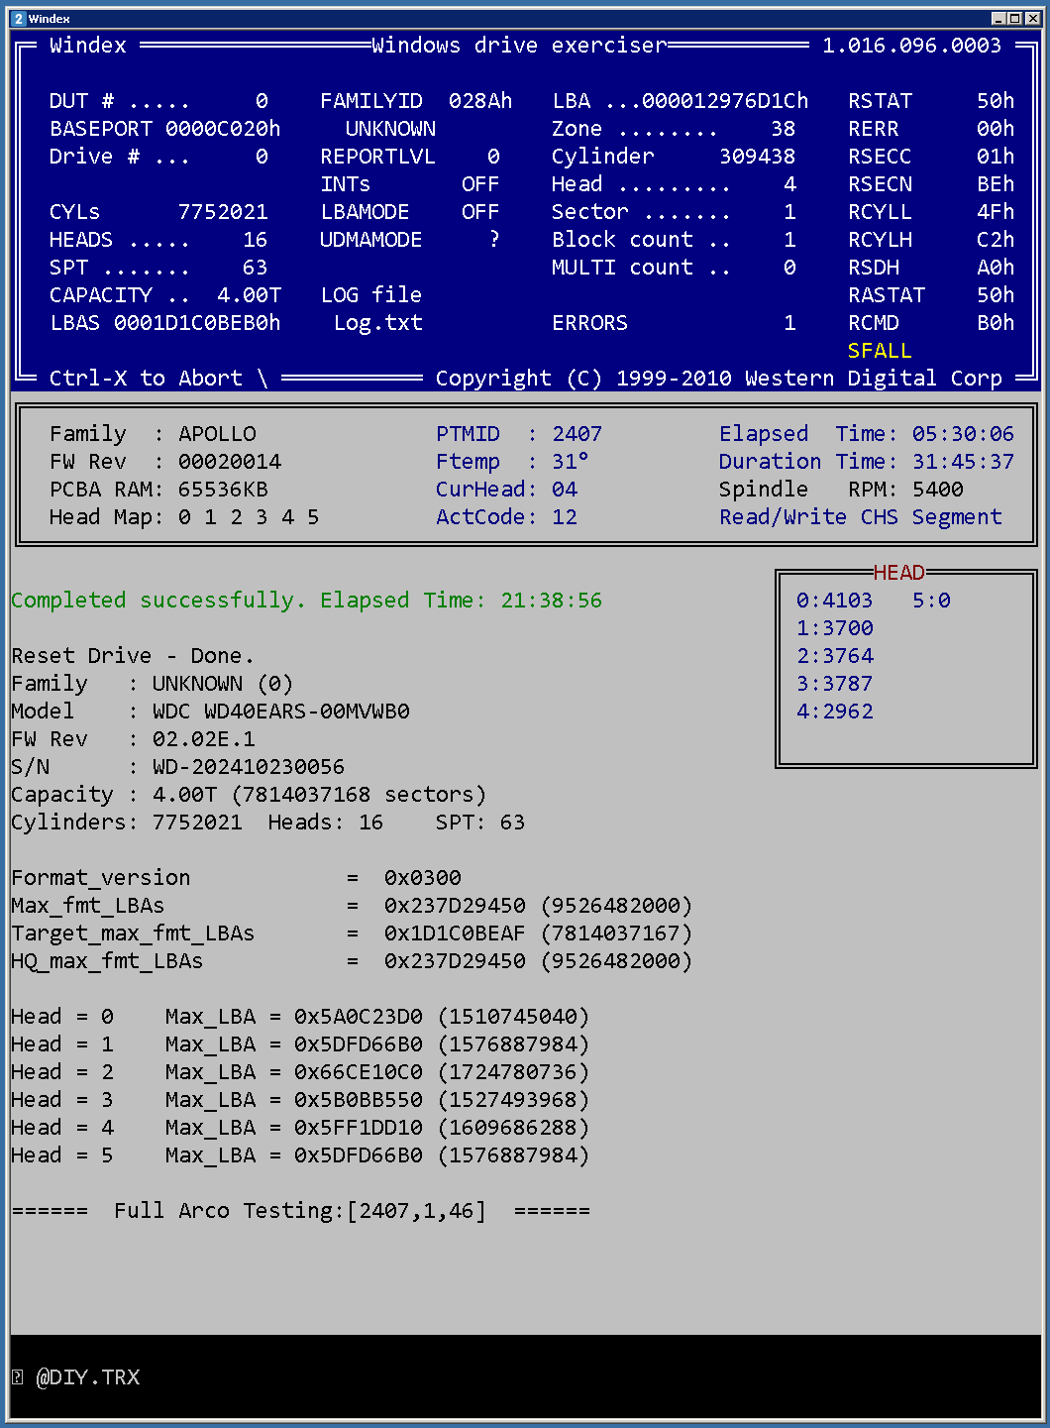
Task: Select serial number WD-202410230056
Action: coord(249,767)
